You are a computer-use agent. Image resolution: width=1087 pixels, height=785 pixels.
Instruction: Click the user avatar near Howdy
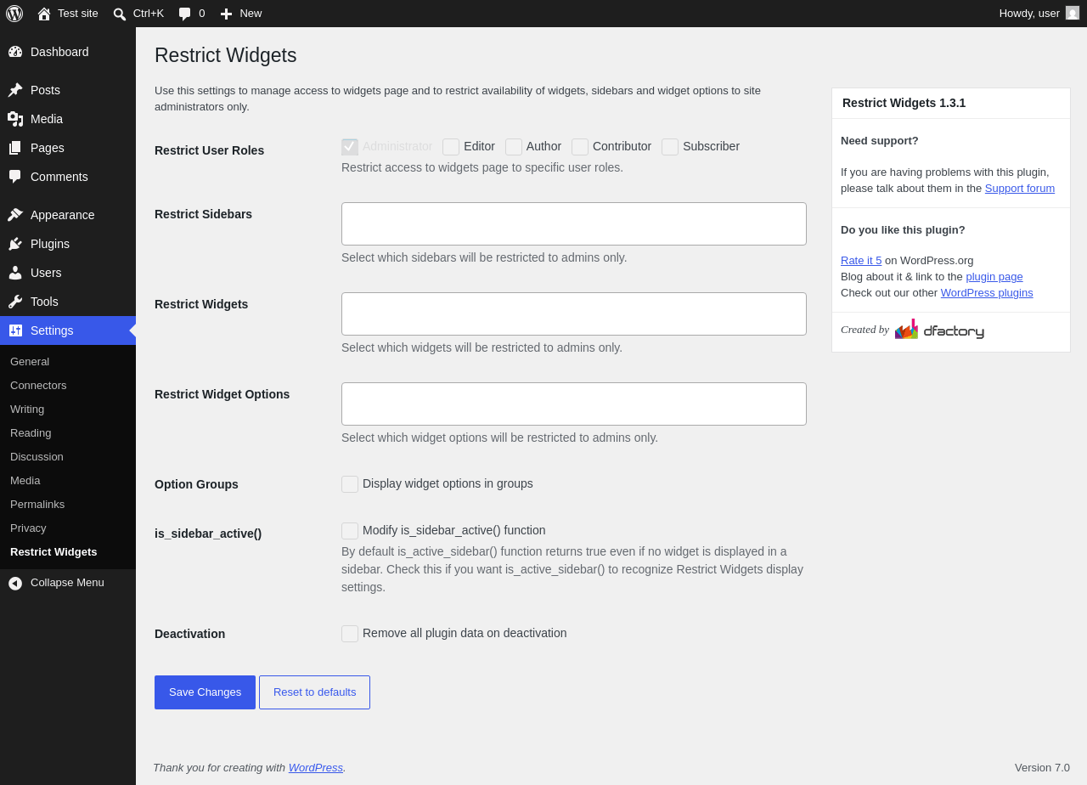[x=1073, y=13]
